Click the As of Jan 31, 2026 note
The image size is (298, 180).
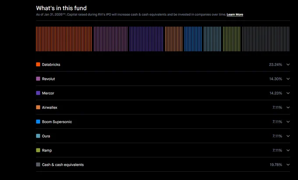tap(131, 14)
